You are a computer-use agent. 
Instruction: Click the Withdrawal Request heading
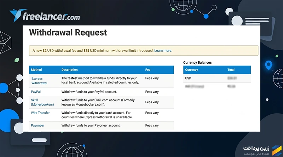coord(68,32)
